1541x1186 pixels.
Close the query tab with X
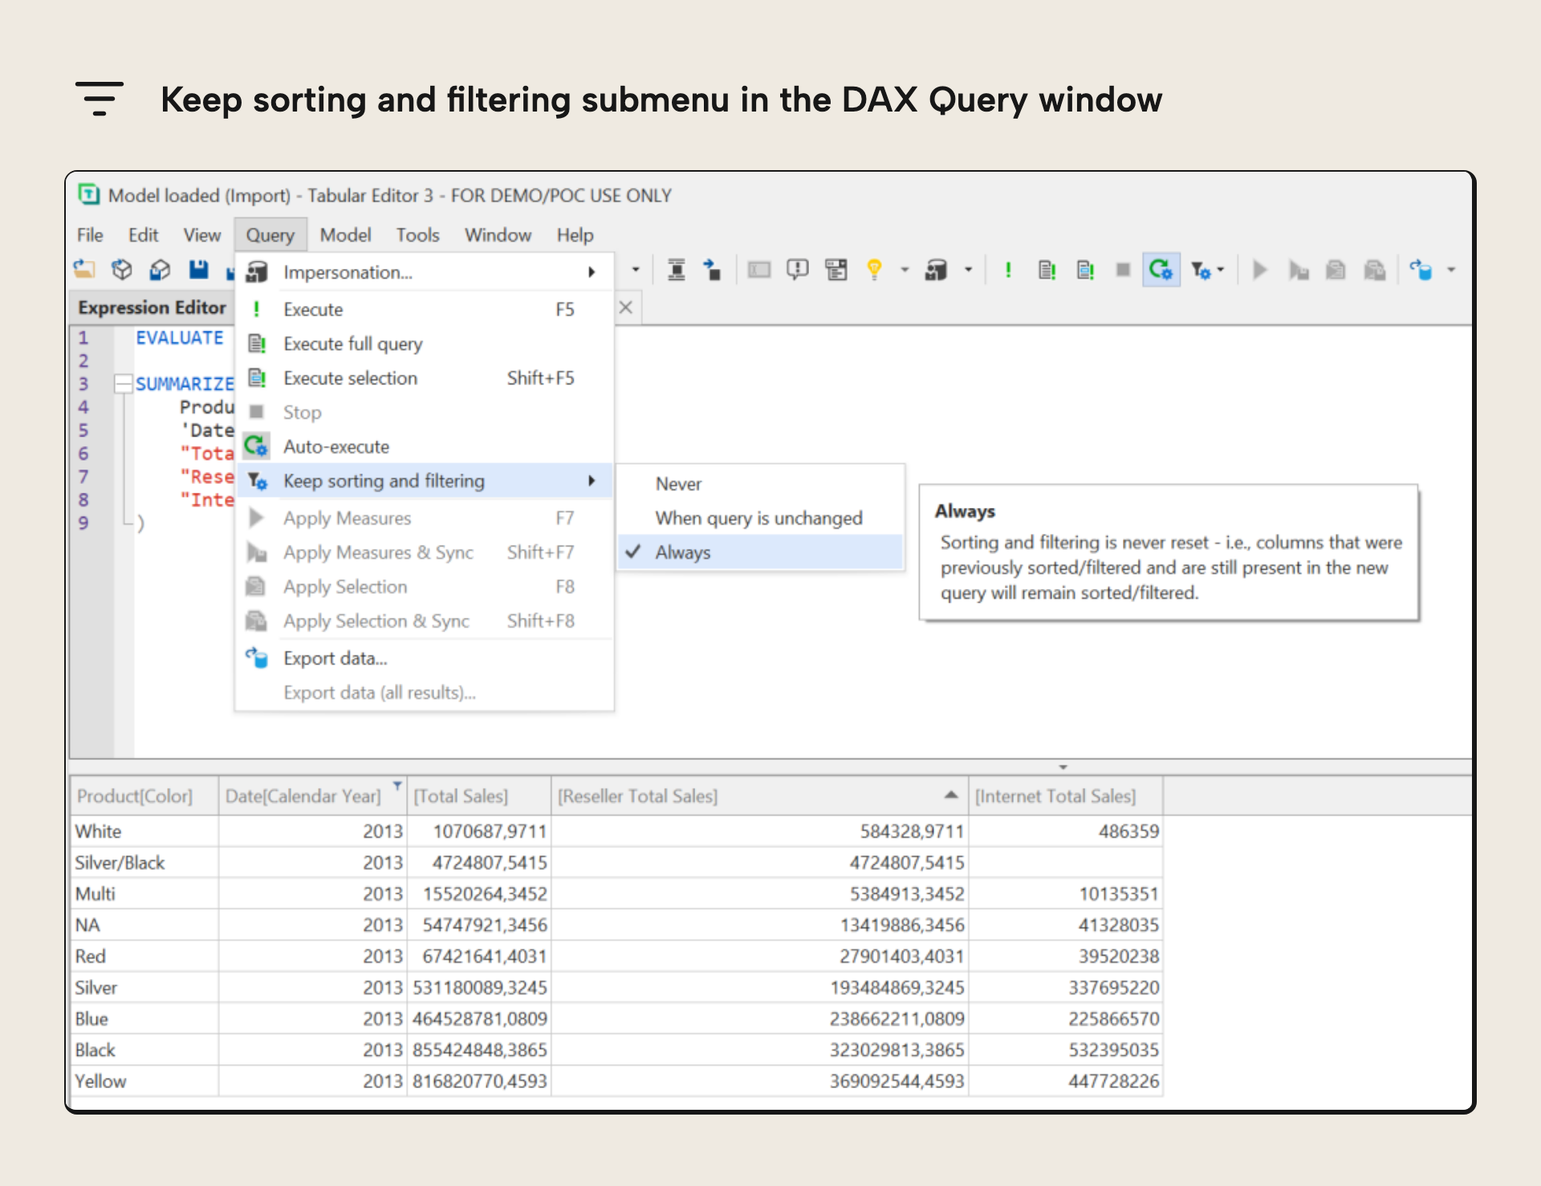point(626,307)
